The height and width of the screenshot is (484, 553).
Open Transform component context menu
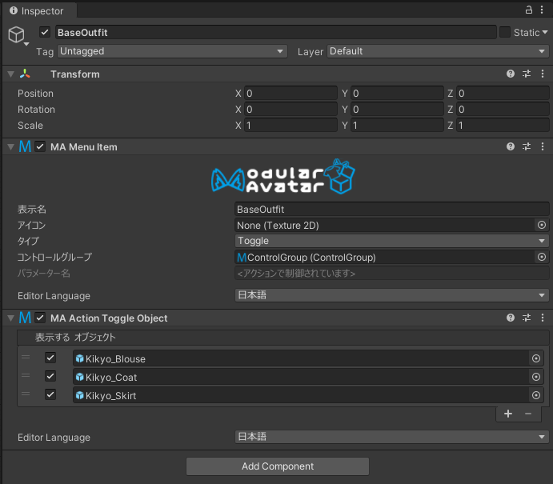click(543, 74)
